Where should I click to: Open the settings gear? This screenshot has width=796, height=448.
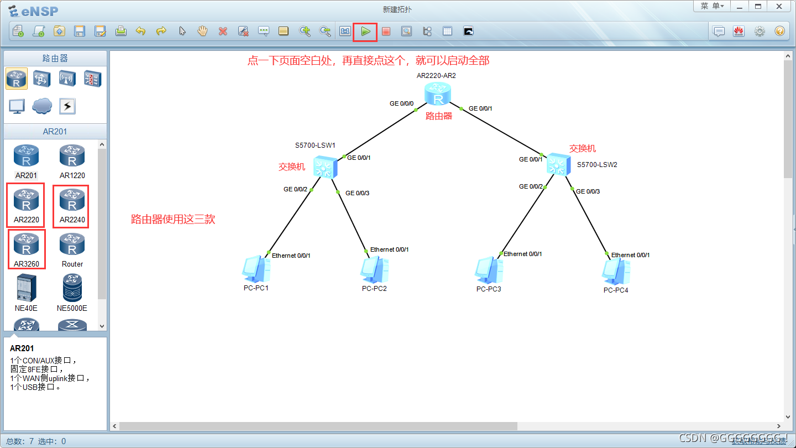coord(760,31)
